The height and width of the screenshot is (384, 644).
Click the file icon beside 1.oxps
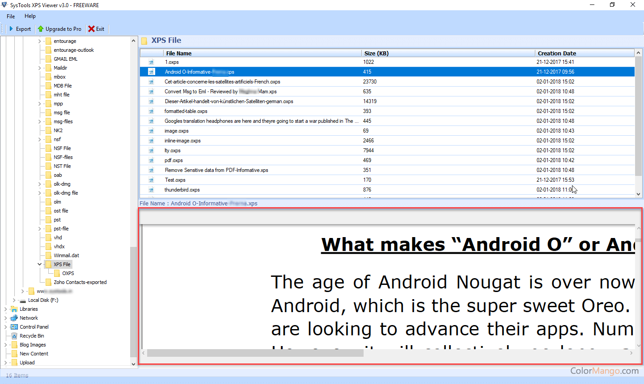(151, 62)
